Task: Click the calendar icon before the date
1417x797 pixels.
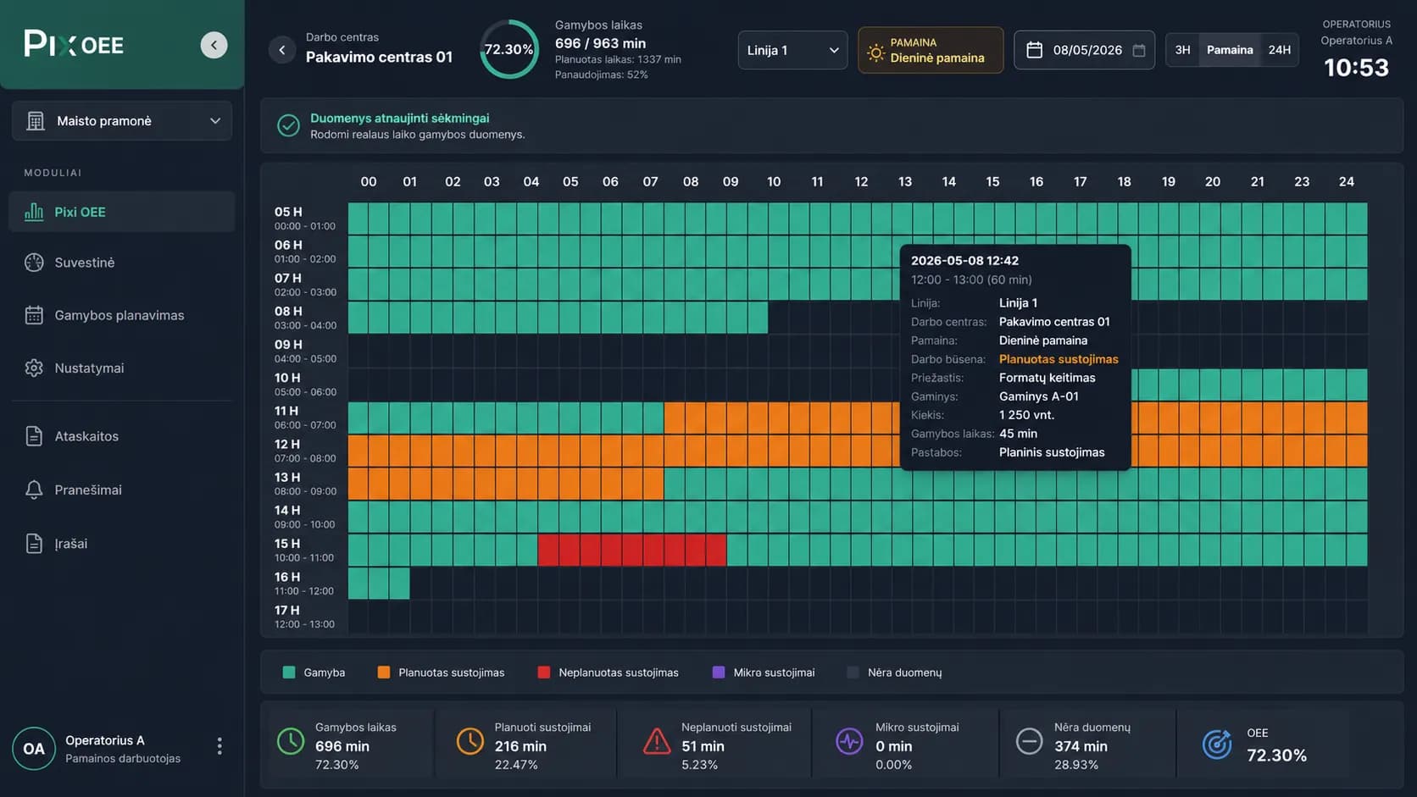Action: (1034, 50)
